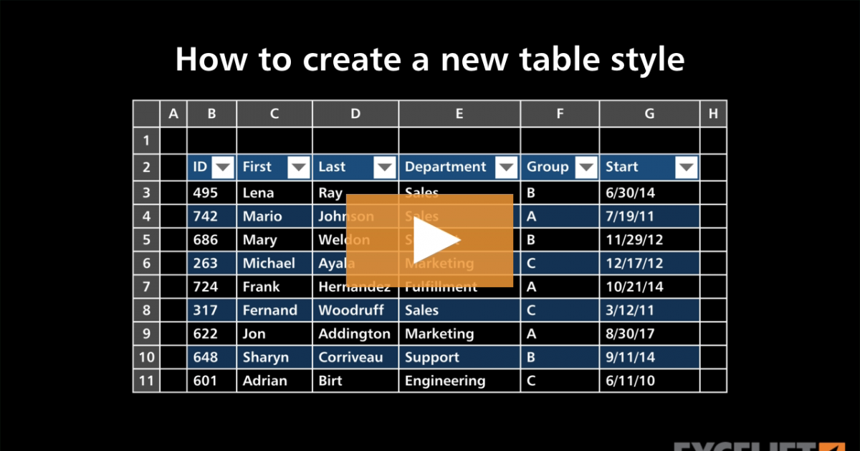Expand the Group column filter arrow
Viewport: 860px width, 451px height.
point(586,168)
